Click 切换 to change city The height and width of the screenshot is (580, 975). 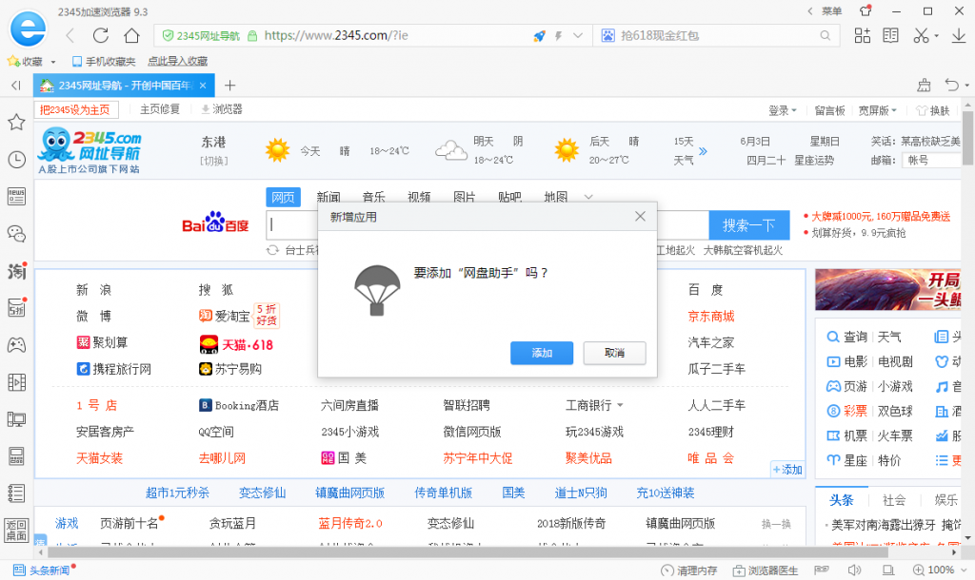click(214, 161)
